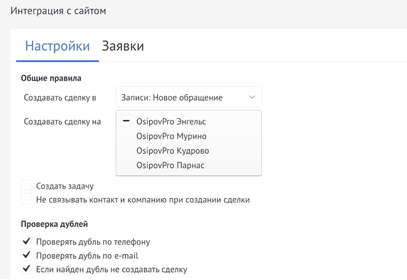Switch to the Настройки tab
The width and height of the screenshot is (407, 280).
(x=57, y=46)
